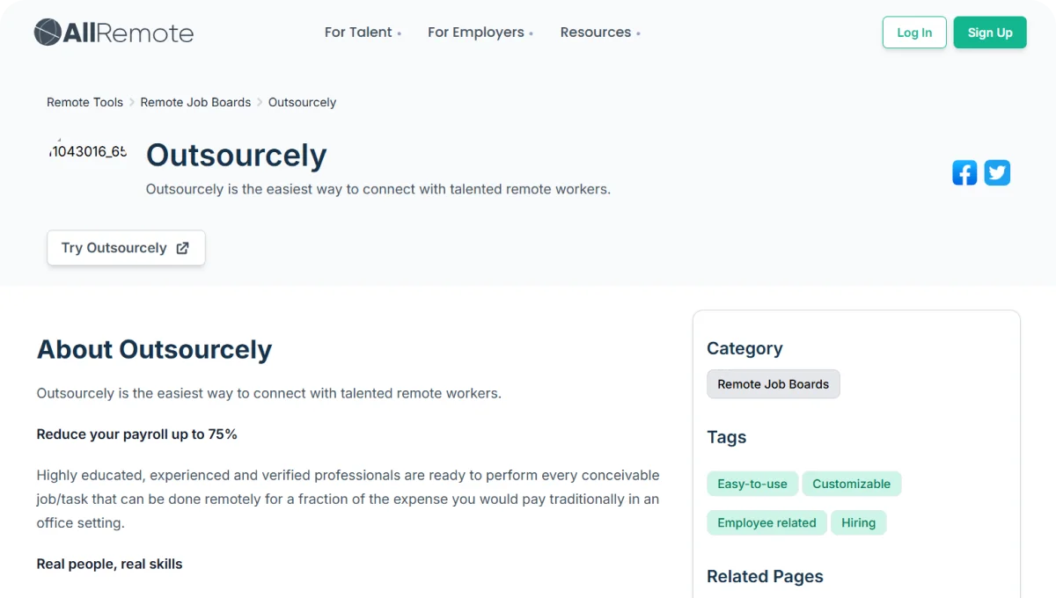Open the For Talent menu

pyautogui.click(x=363, y=33)
